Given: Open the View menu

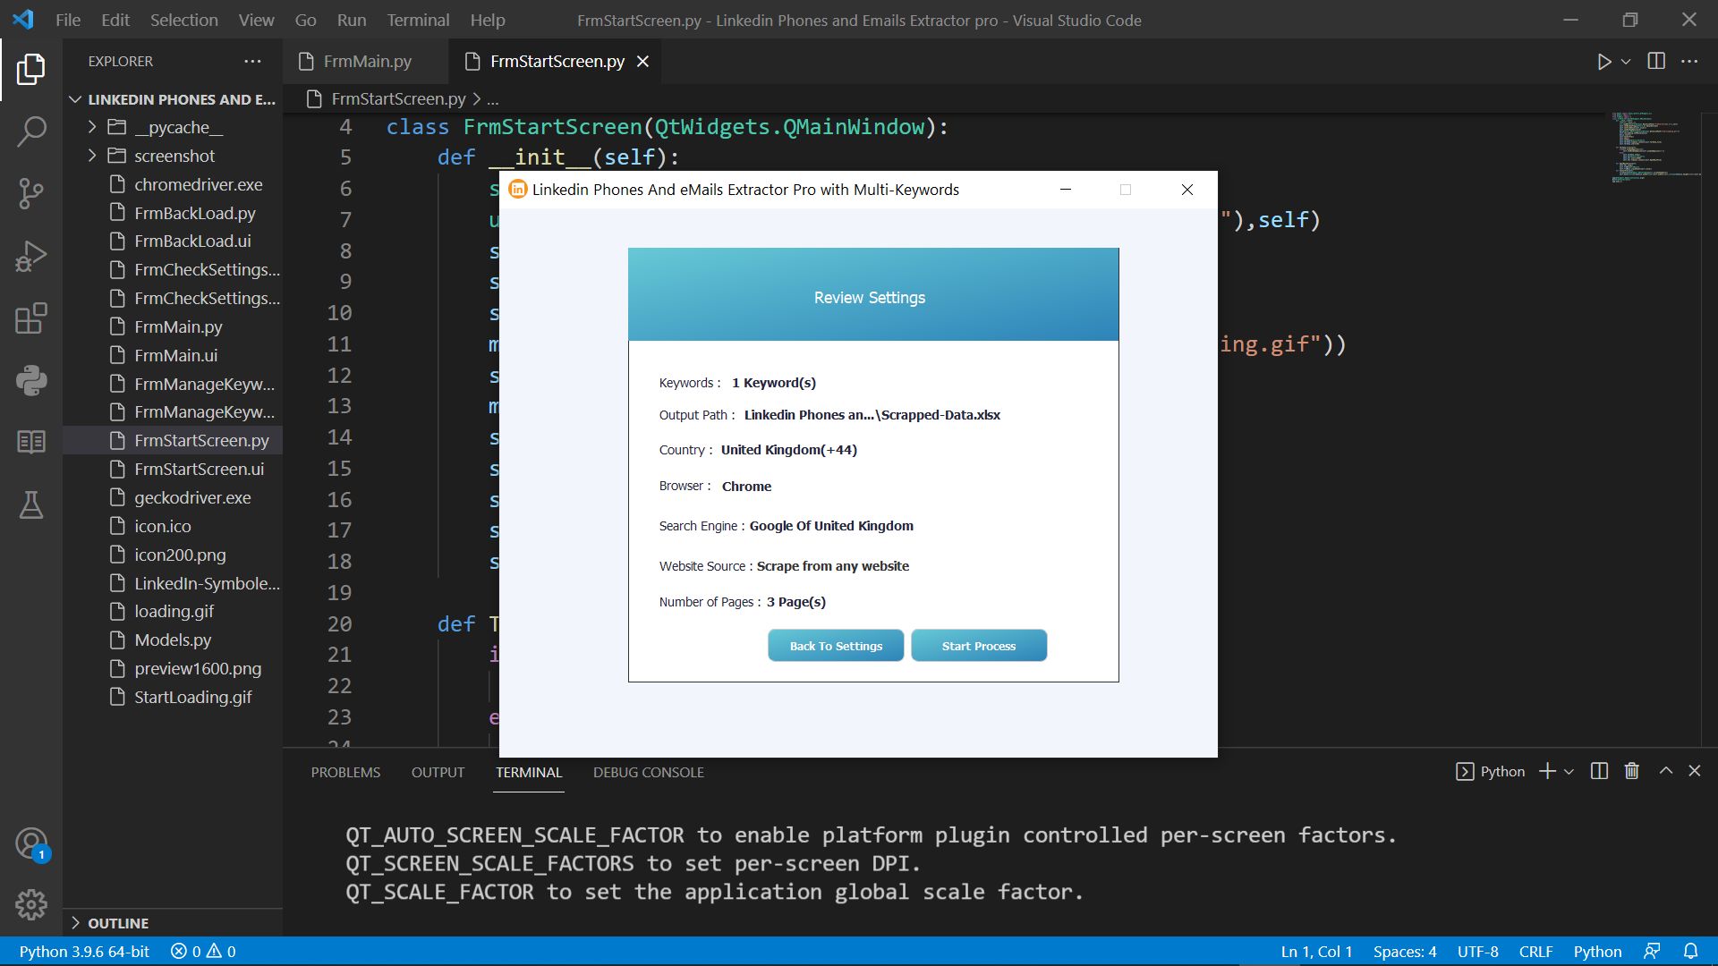Looking at the screenshot, I should (x=257, y=20).
